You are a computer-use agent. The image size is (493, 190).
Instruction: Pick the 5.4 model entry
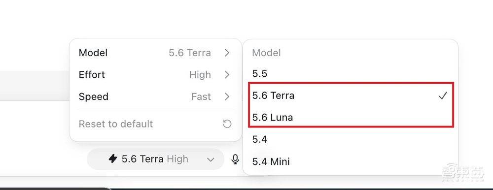tap(351, 139)
